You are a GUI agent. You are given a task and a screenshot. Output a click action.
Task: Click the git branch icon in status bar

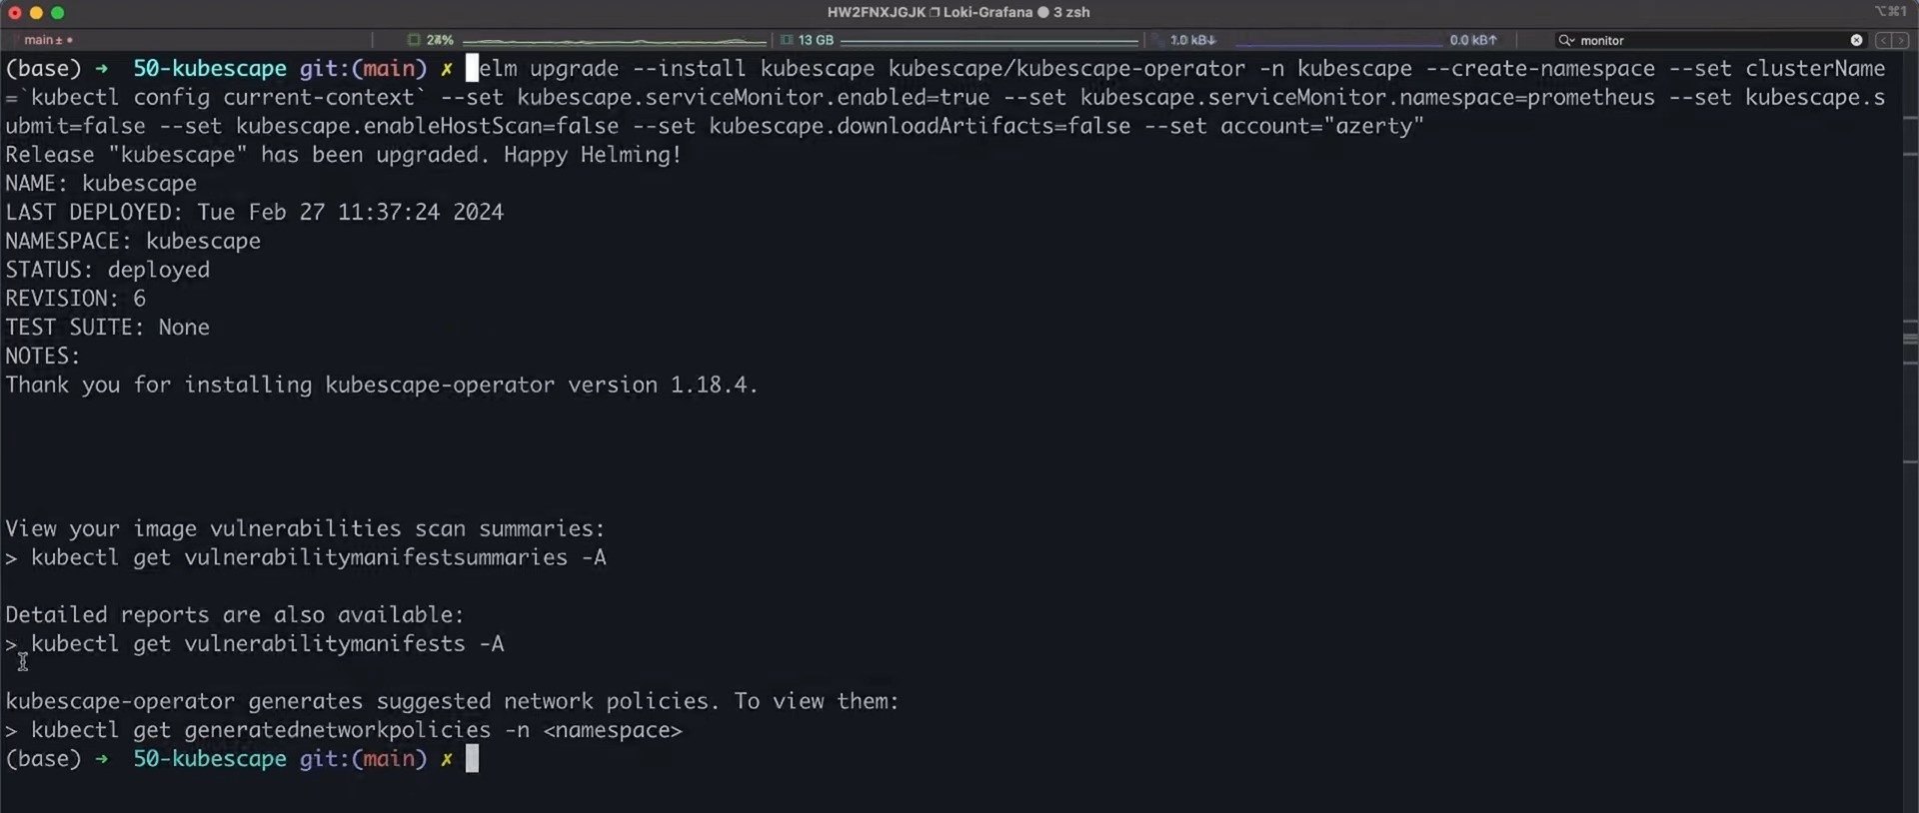pyautogui.click(x=16, y=40)
